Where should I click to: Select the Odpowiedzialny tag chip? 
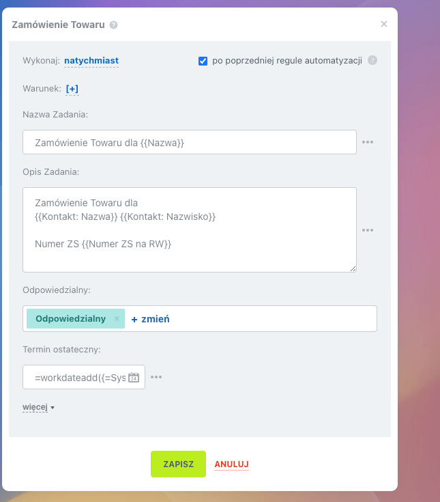point(70,319)
